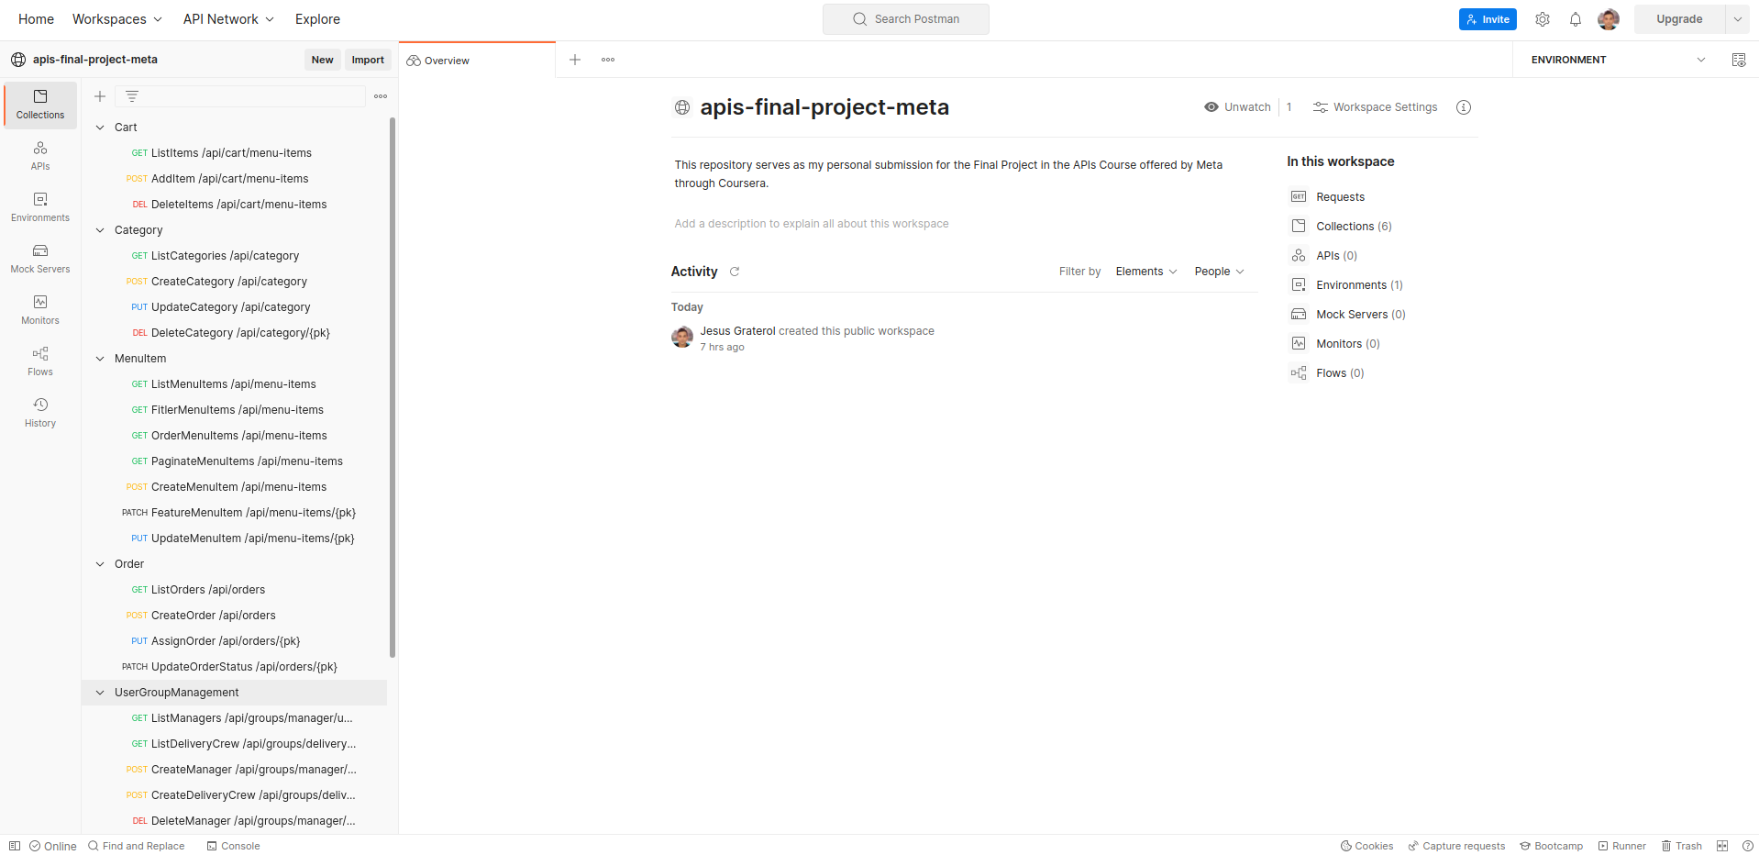Click the collections list vertical scrollbar
Viewport: 1759px width, 855px height.
click(393, 385)
